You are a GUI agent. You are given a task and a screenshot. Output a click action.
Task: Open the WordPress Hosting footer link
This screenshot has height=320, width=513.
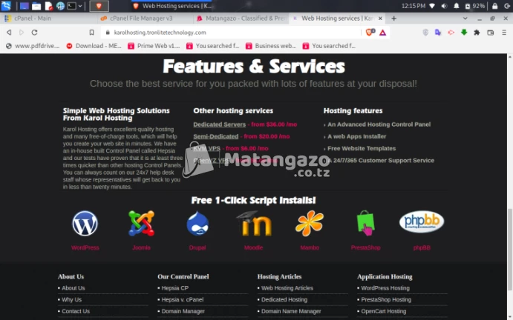[385, 288]
